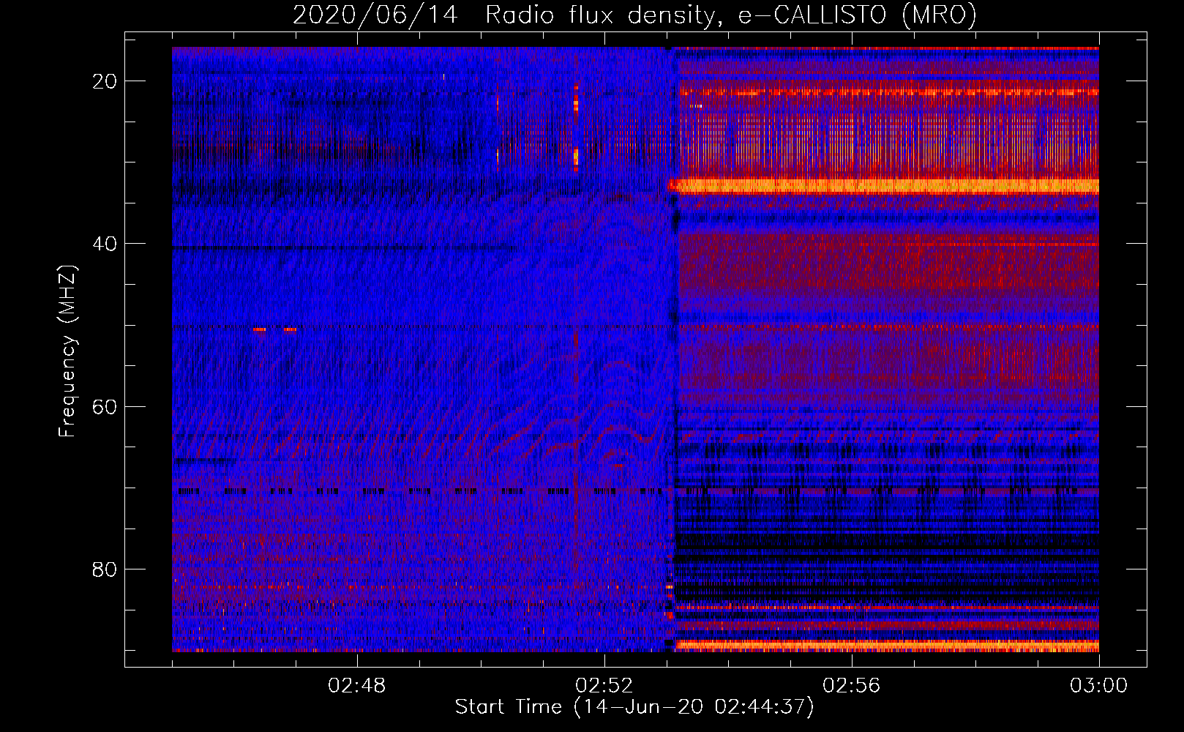This screenshot has height=732, width=1184.
Task: Click the 20 frequency tick label
Action: [105, 81]
